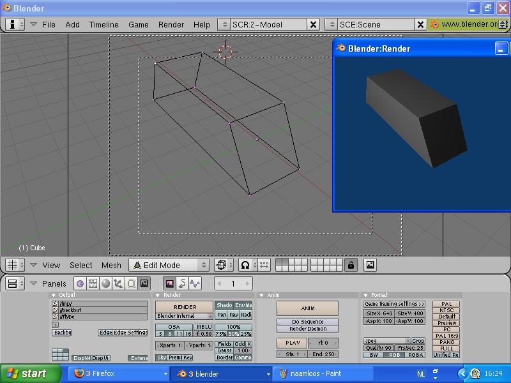Select the Anim/playback buttons sub-context icon
Image resolution: width=511 pixels, height=383 pixels.
[182, 283]
